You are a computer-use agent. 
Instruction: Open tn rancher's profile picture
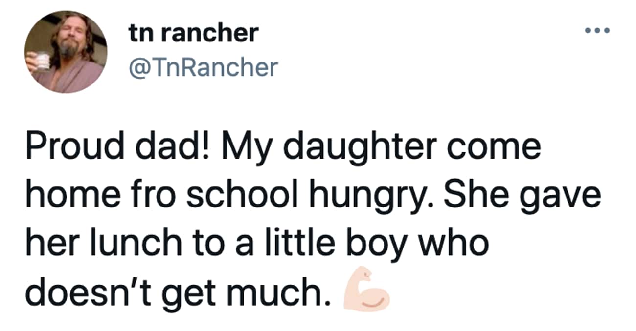(66, 51)
